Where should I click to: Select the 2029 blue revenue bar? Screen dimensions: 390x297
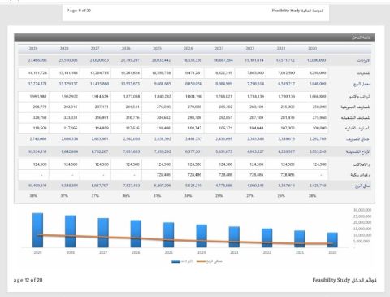pos(37,230)
